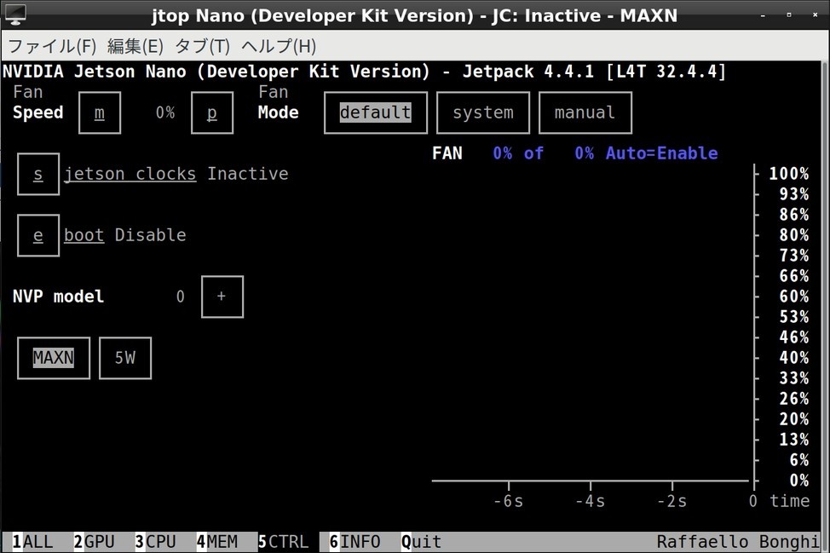Toggle jetson_clocks with the s button
The height and width of the screenshot is (553, 830).
click(38, 174)
